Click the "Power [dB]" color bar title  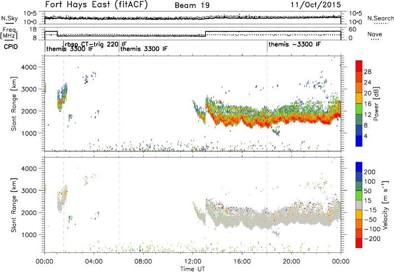[376, 104]
